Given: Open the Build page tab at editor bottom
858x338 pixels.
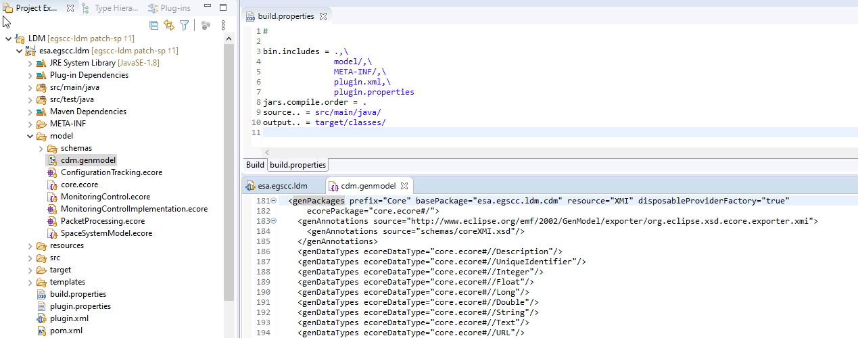Looking at the screenshot, I should click(x=255, y=165).
